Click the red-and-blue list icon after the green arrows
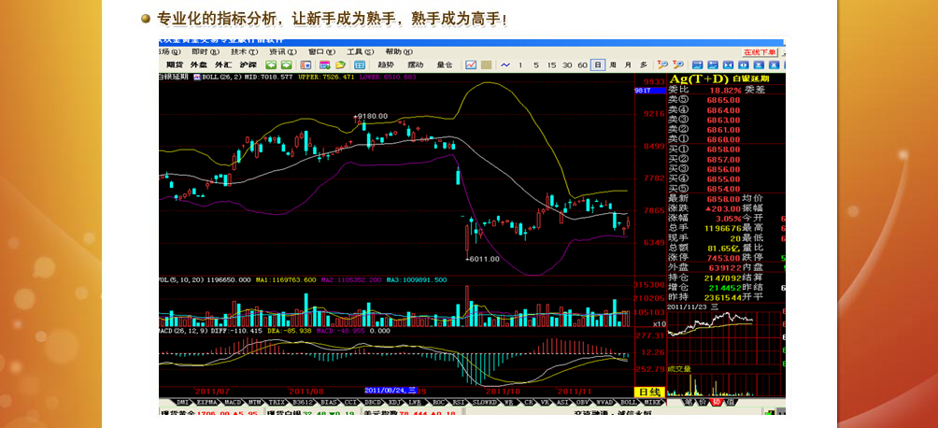Image resolution: width=938 pixels, height=428 pixels. point(306,64)
